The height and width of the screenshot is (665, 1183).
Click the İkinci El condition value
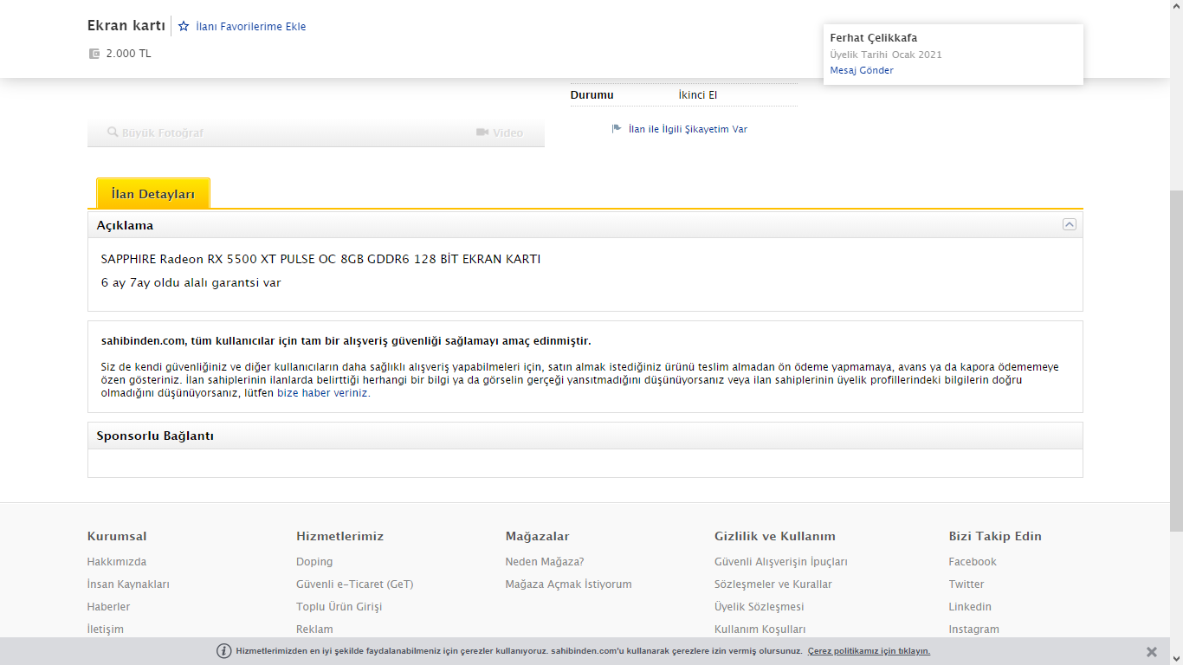tap(698, 95)
